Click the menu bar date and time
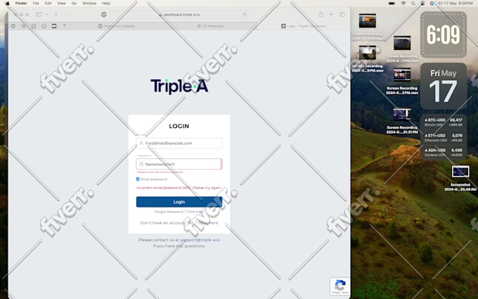Viewport: 478px width, 299px height. 456,4
